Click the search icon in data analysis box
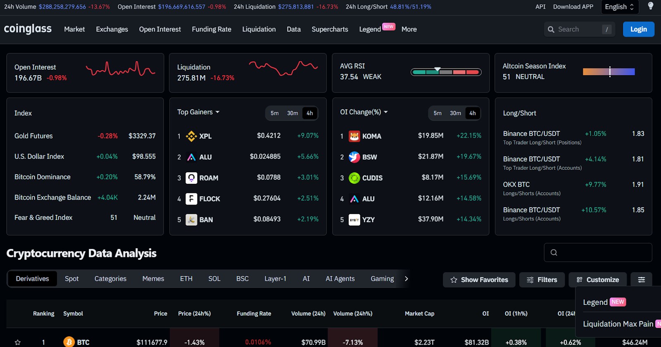The height and width of the screenshot is (347, 661). point(554,252)
